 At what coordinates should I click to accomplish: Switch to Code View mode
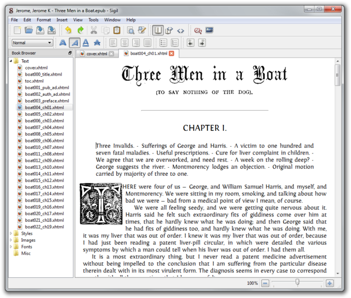pos(180,30)
